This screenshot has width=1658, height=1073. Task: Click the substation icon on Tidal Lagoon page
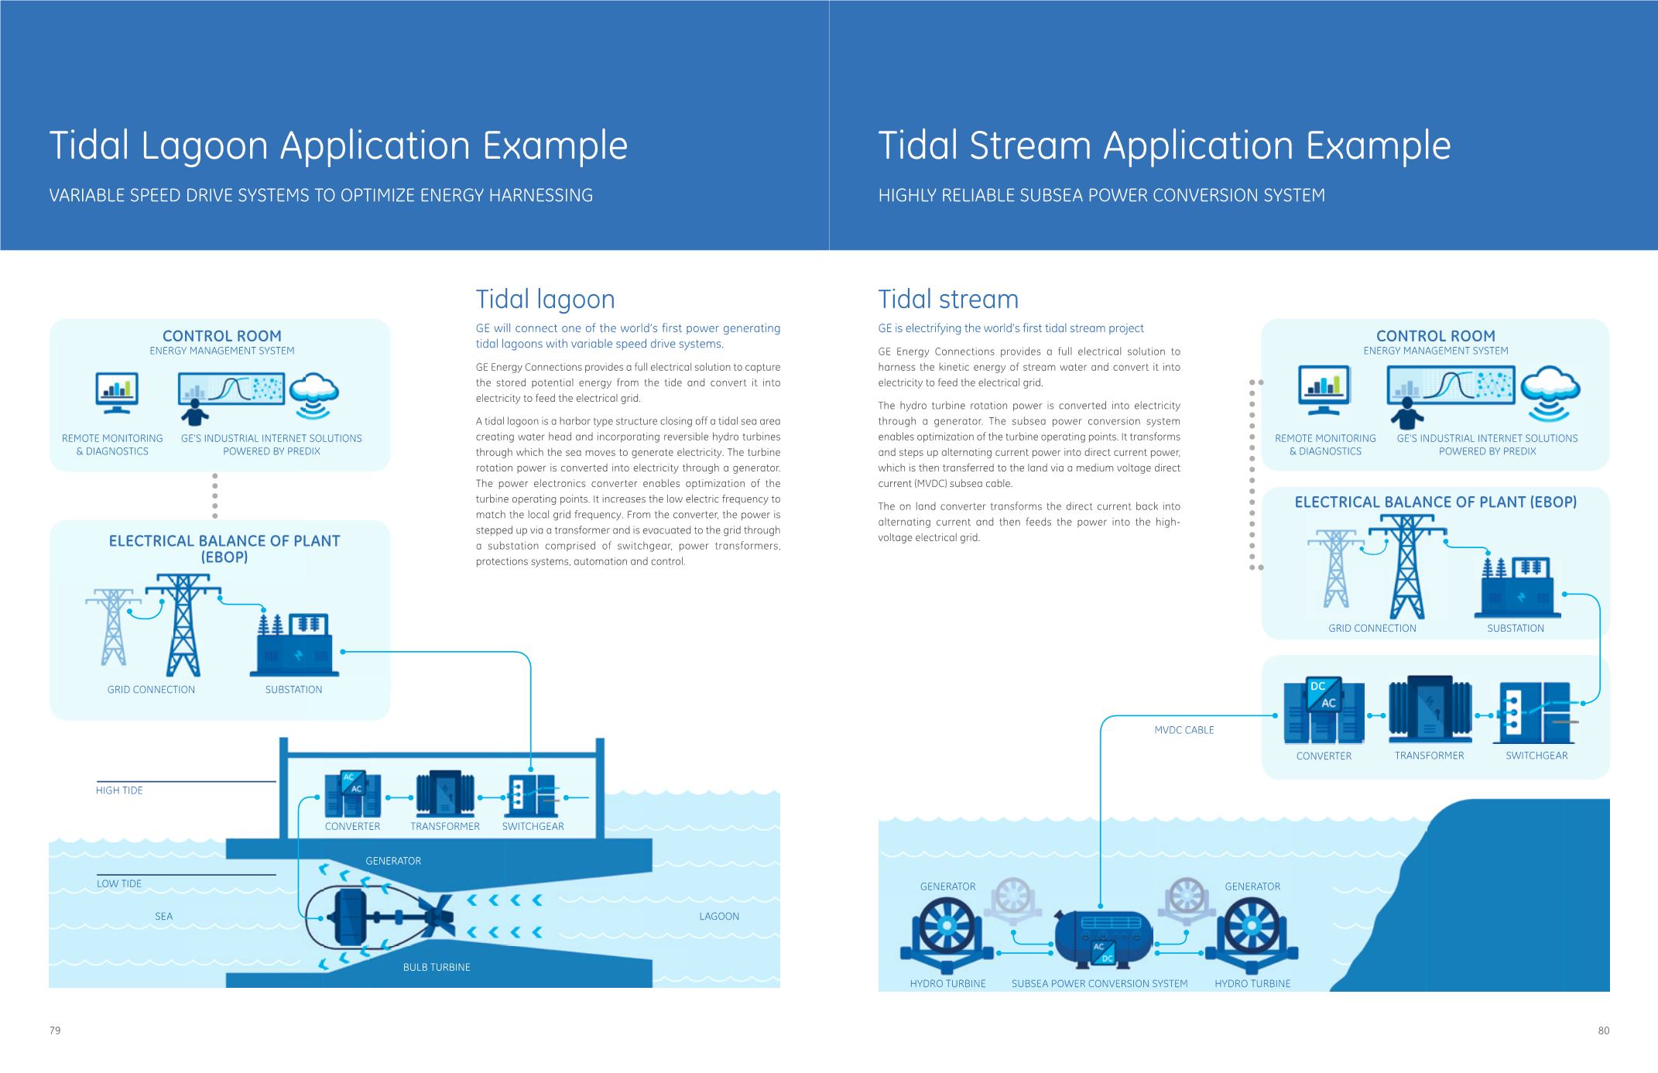(293, 645)
